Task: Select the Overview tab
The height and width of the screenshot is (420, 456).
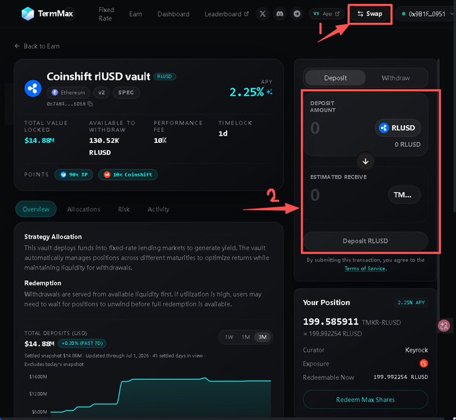Action: click(x=36, y=209)
